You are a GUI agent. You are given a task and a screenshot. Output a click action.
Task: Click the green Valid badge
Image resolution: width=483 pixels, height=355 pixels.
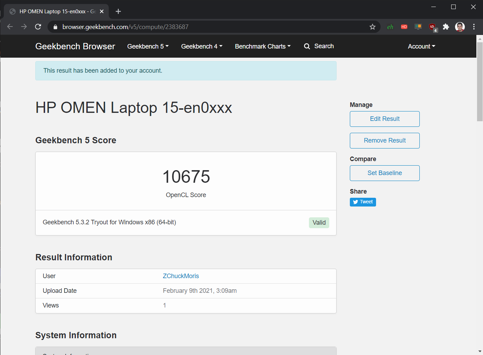click(x=319, y=223)
